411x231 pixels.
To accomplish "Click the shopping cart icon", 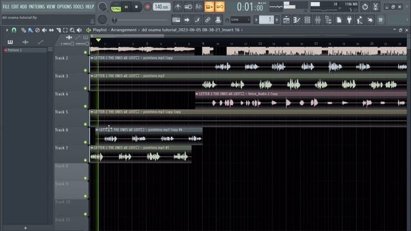I will click(x=381, y=20).
